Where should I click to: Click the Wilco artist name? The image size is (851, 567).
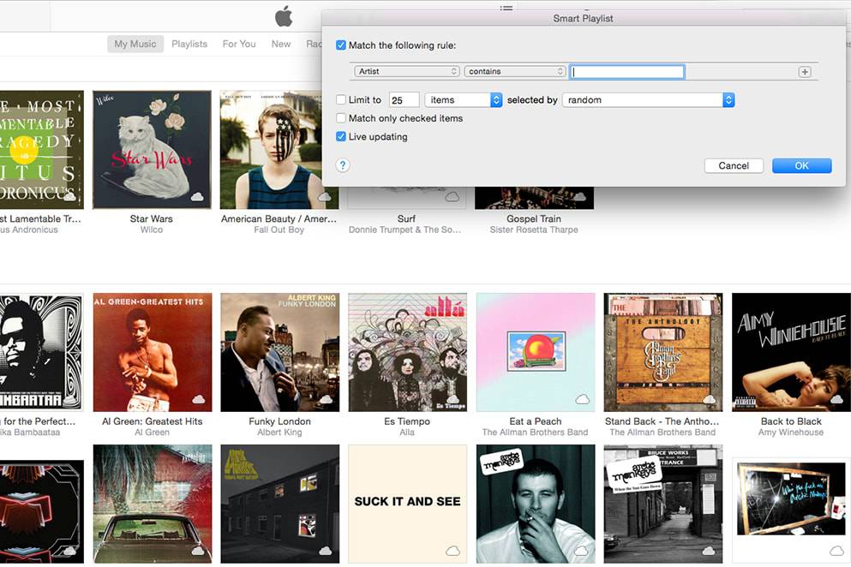pyautogui.click(x=152, y=230)
